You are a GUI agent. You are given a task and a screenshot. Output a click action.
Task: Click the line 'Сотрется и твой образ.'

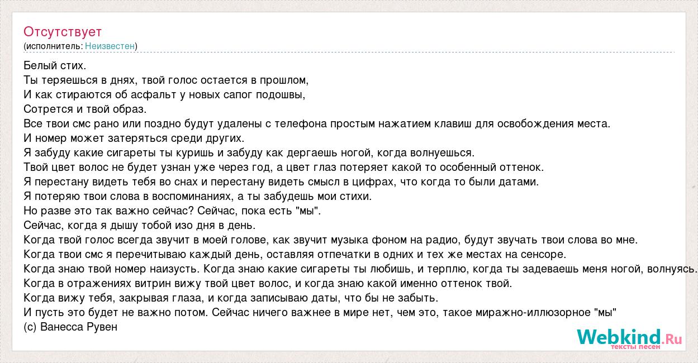tap(85, 109)
